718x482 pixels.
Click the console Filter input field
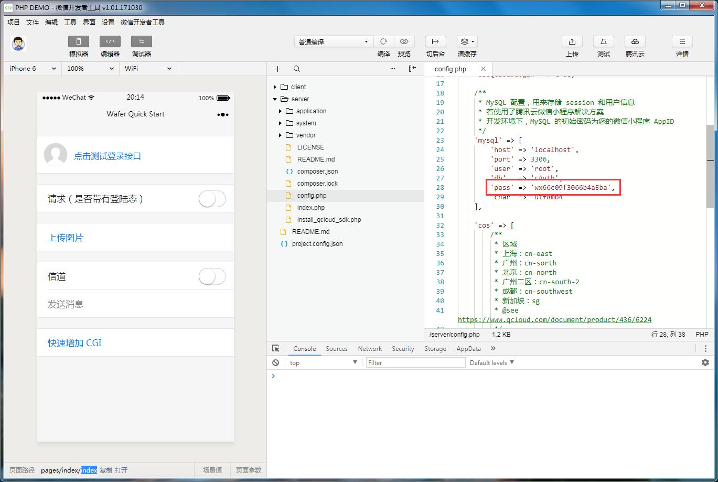(x=415, y=362)
